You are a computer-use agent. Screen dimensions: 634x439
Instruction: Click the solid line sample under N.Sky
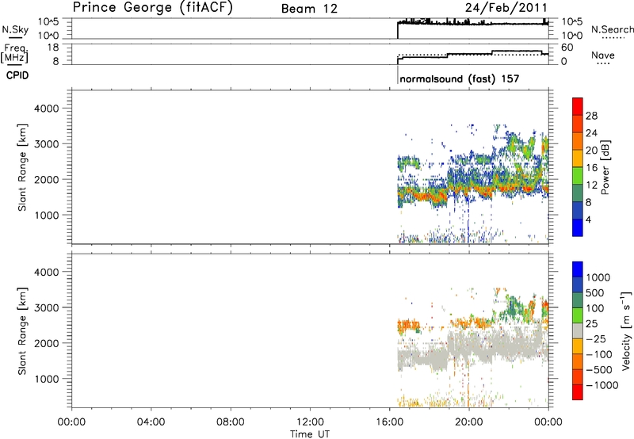(x=15, y=37)
